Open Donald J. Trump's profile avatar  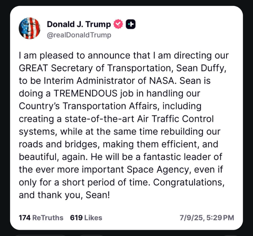coord(30,28)
